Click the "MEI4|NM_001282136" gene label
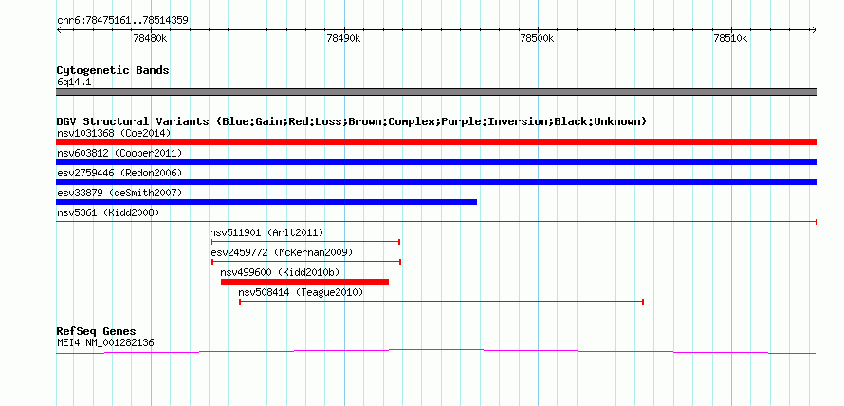The image size is (844, 406). tap(105, 342)
